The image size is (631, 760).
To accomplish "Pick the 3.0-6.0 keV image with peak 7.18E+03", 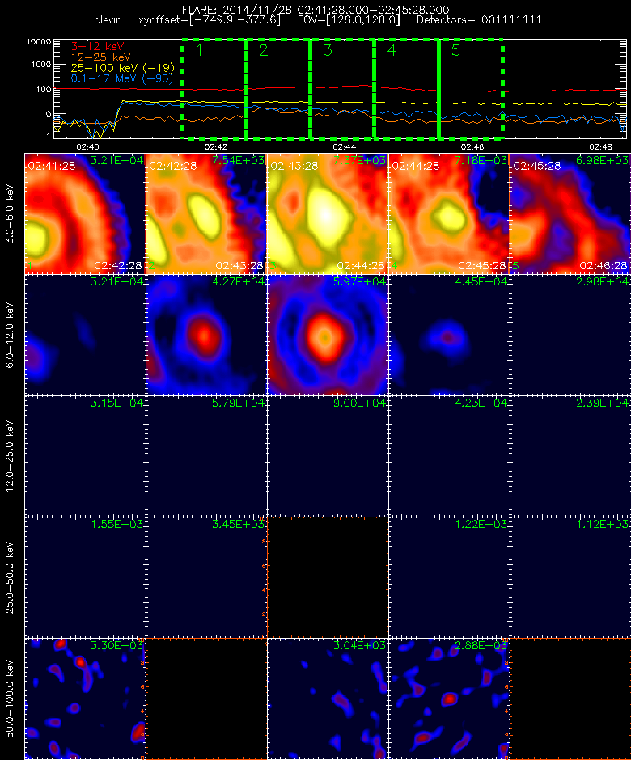I will click(x=449, y=213).
